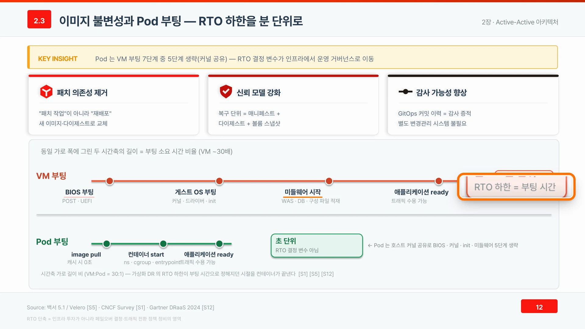
Task: Click the BIOS 부팅 timeline dot
Action: 110,181
